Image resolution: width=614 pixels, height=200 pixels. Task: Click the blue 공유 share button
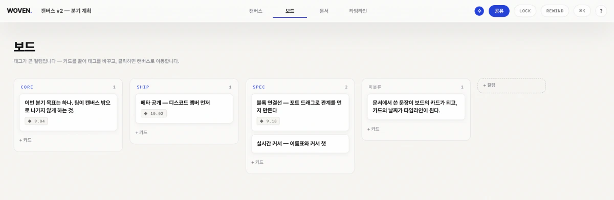[499, 11]
